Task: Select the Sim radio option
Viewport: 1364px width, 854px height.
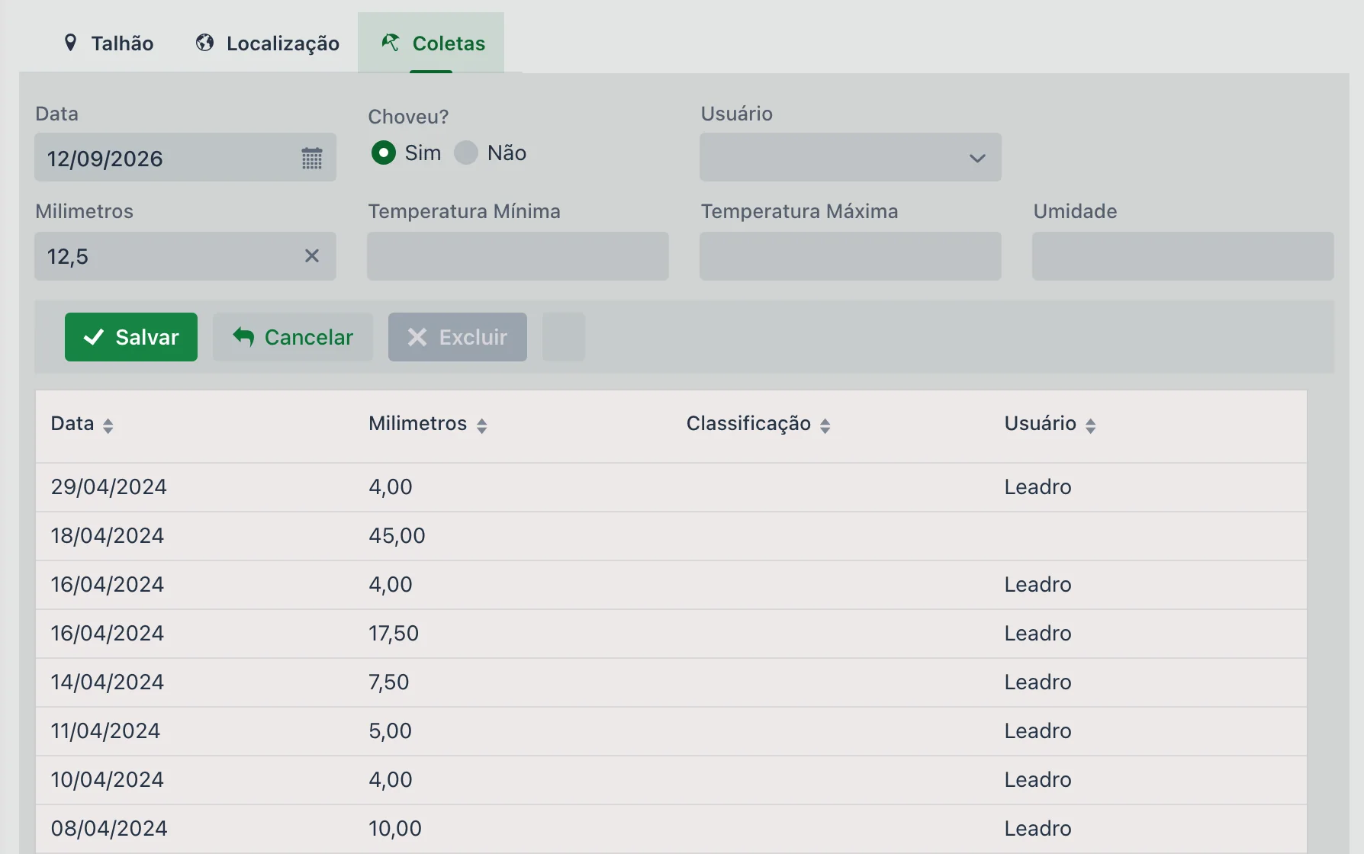Action: click(x=383, y=152)
